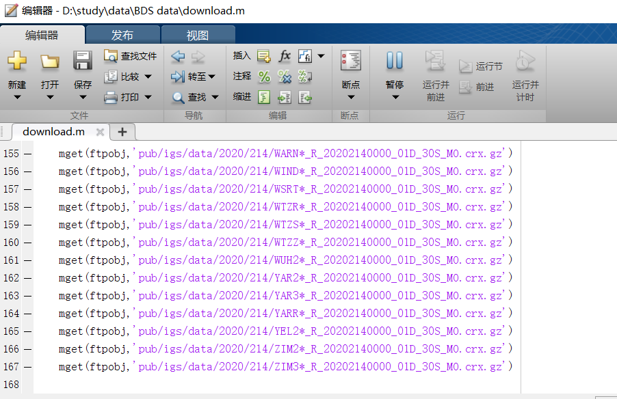Print the file using the 打印 icon
This screenshot has height=399, width=617.
(x=120, y=96)
